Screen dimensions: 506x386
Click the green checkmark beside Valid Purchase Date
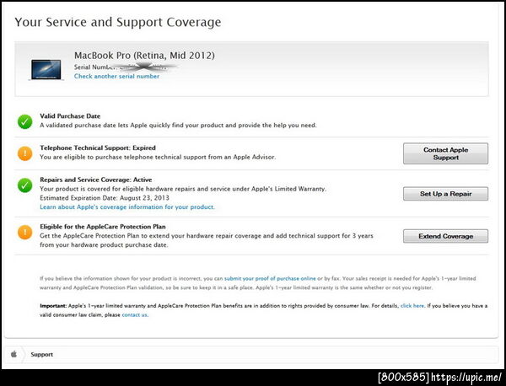click(x=24, y=121)
